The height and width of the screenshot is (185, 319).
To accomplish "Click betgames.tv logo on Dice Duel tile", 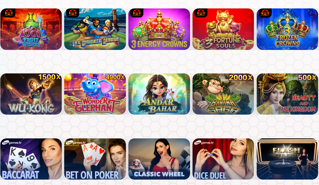I will pos(204,143).
